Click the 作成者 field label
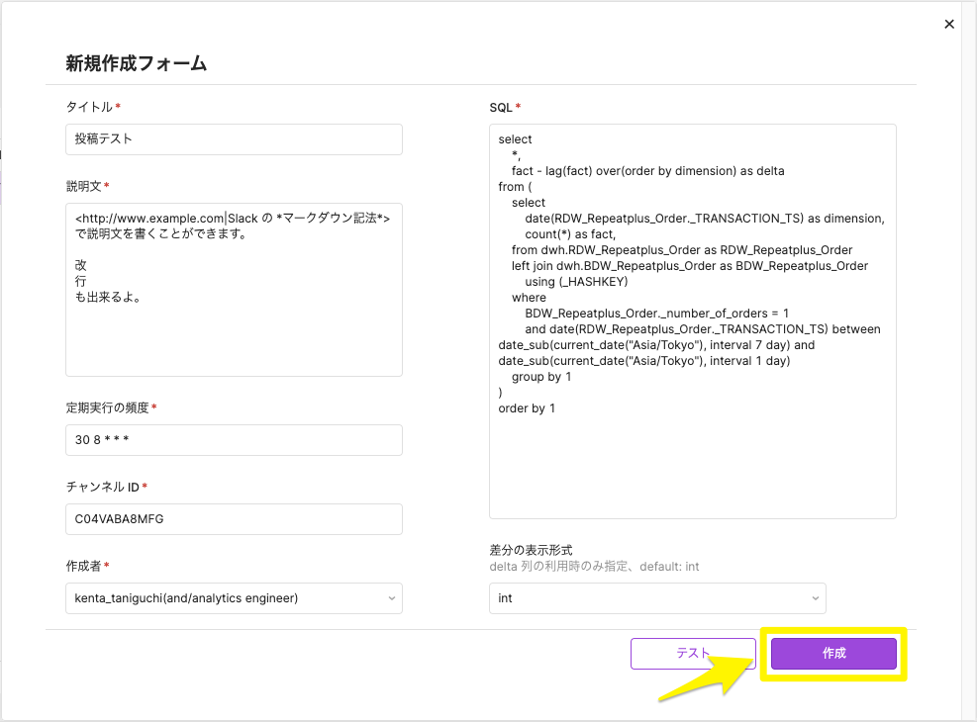Screen dimensions: 977x722 click(x=83, y=566)
